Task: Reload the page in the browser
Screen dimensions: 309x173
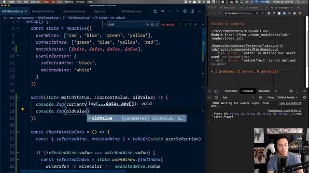Action: 219,13
